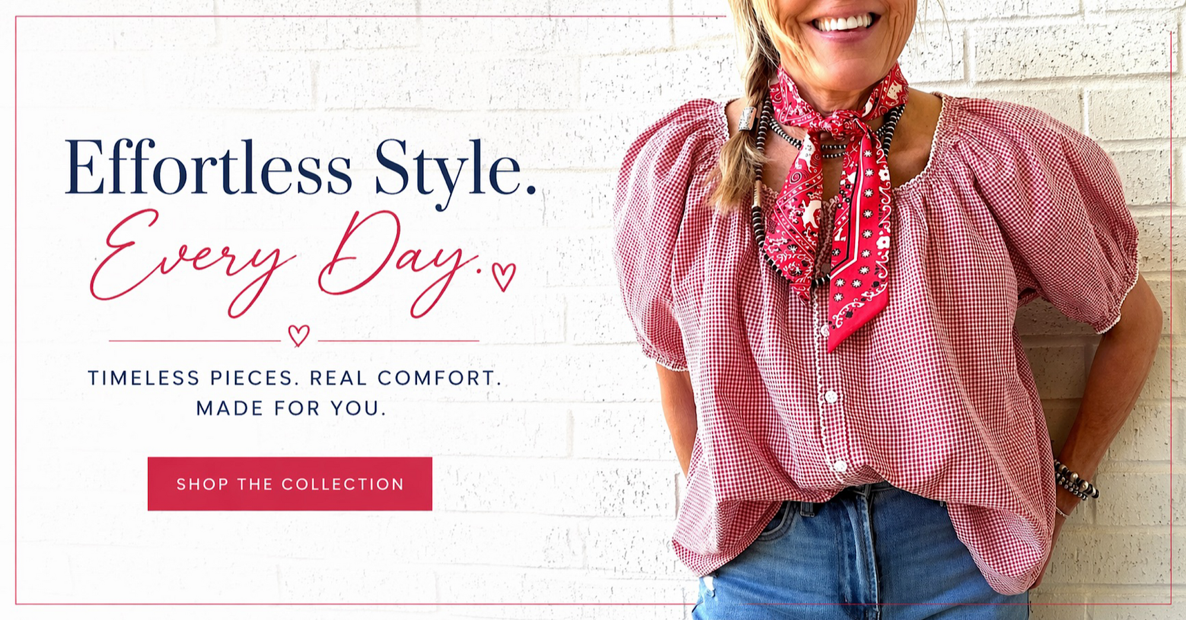This screenshot has width=1186, height=620.
Task: Click the silver hair tie on the braid
Action: (747, 117)
